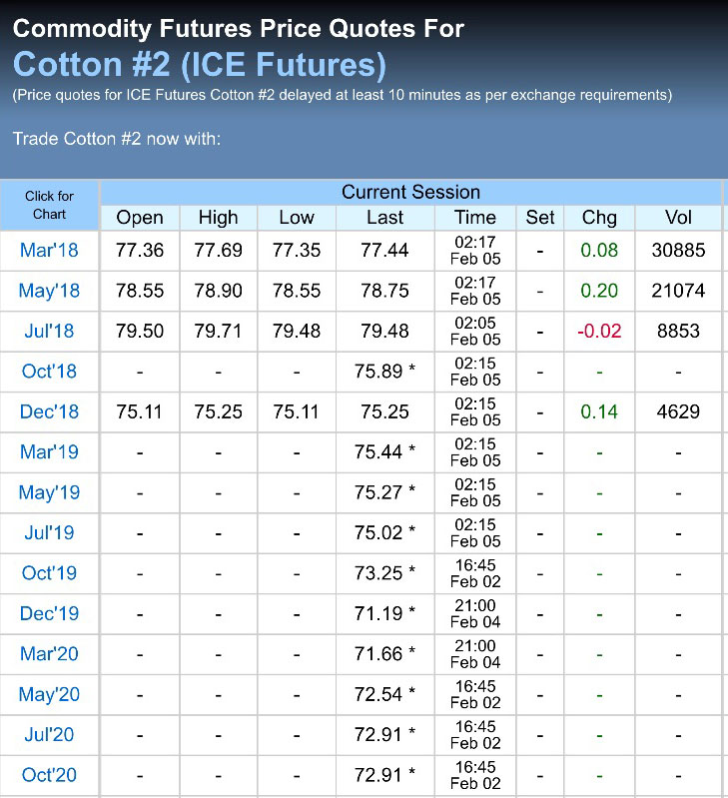Open the Oct'18 contract chart link
The height and width of the screenshot is (798, 728).
pos(49,372)
